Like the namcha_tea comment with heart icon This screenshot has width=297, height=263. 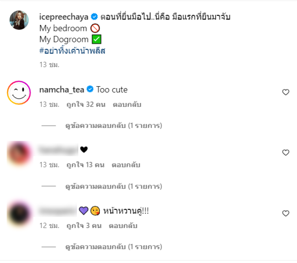tap(285, 92)
